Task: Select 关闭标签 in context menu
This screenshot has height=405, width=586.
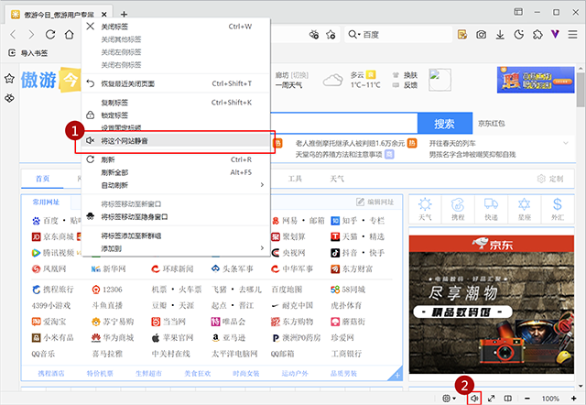Action: [176, 27]
